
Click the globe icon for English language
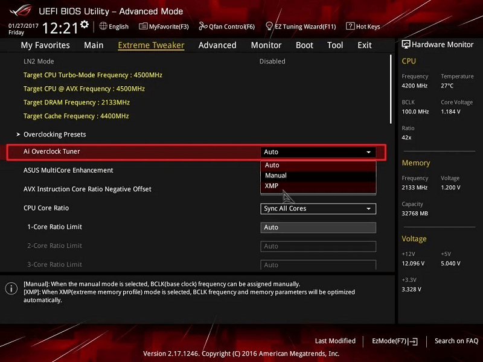[103, 26]
